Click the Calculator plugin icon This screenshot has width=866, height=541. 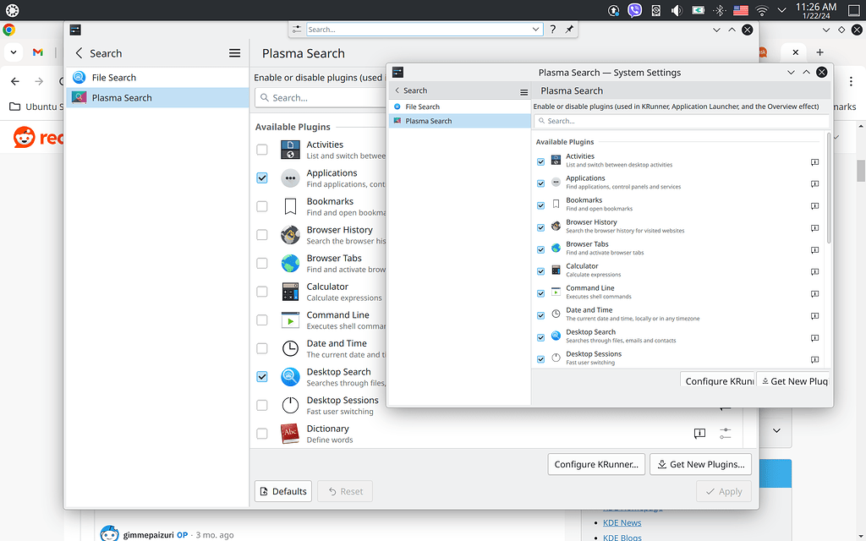click(x=290, y=291)
